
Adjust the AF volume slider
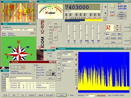tap(68, 36)
